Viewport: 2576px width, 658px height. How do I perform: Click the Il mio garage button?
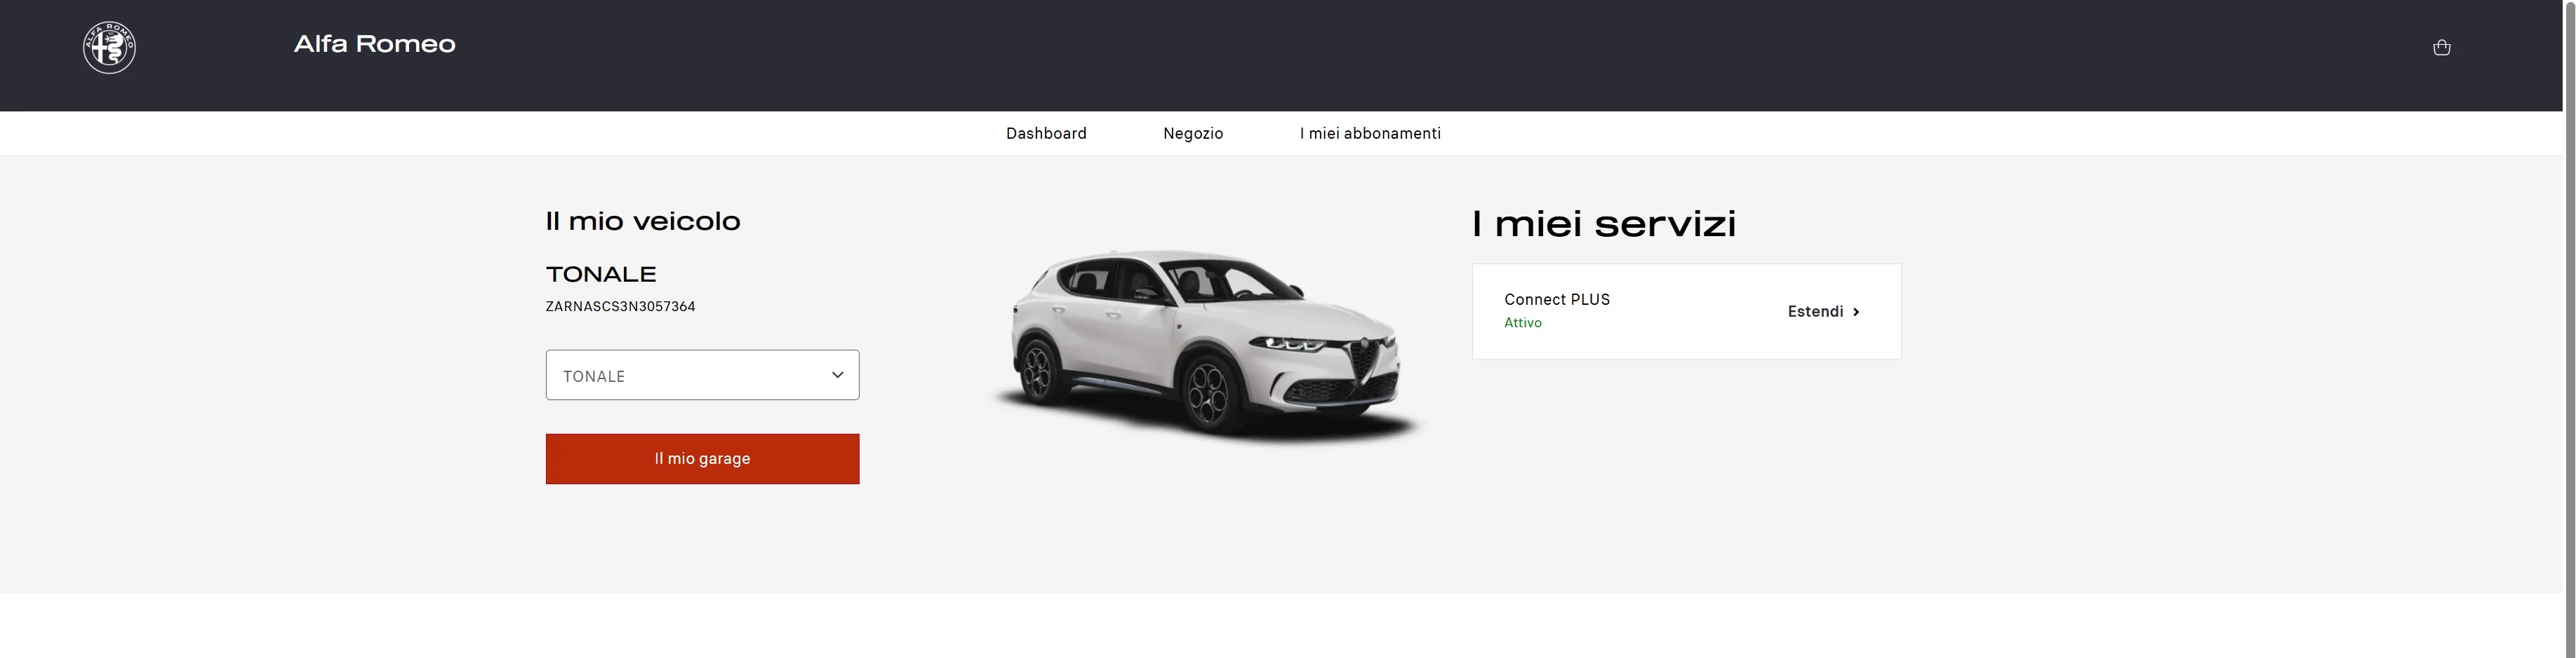(x=702, y=458)
